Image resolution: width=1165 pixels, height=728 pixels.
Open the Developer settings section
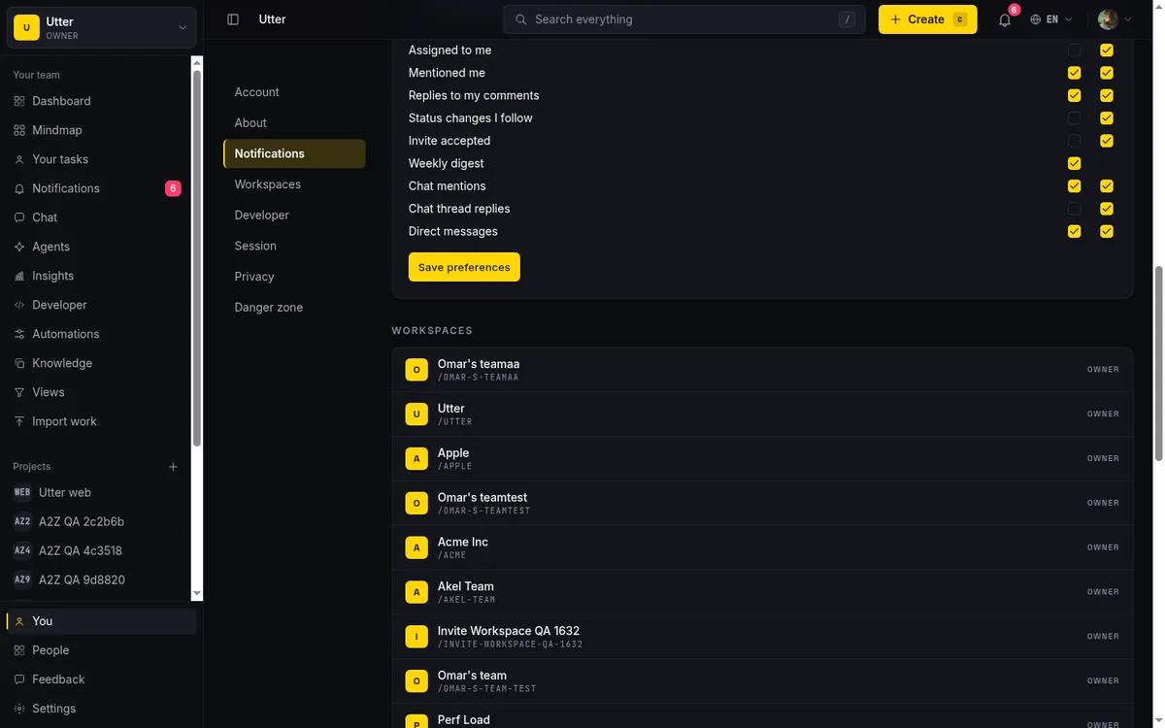click(294, 215)
